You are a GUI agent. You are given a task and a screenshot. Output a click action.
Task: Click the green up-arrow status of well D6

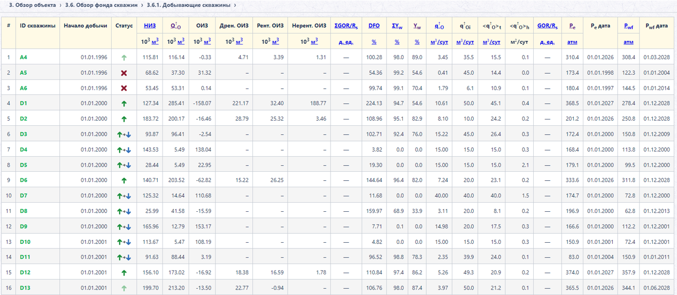(124, 180)
